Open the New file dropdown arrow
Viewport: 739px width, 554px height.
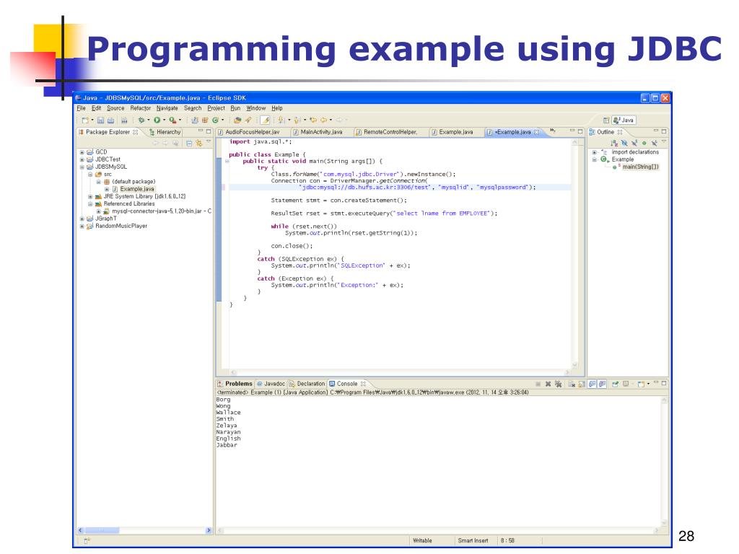[92, 120]
